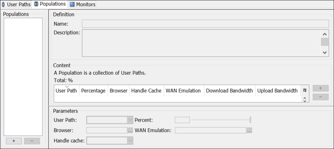Expand the Handle cache dropdown

click(x=130, y=141)
